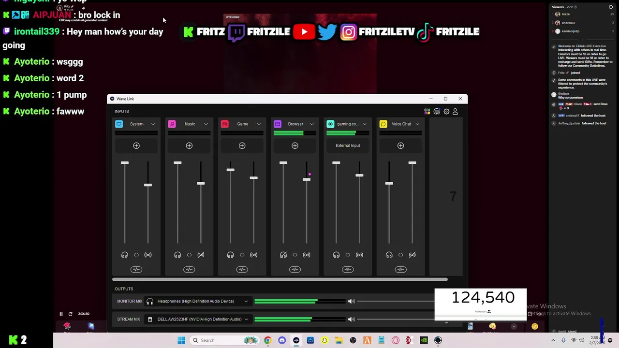The width and height of the screenshot is (619, 348).
Task: Open audio effects for the Music channel
Action: 189,269
